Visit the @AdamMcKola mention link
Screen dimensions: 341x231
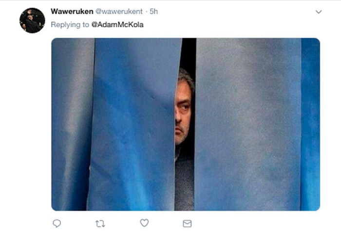pyautogui.click(x=117, y=24)
